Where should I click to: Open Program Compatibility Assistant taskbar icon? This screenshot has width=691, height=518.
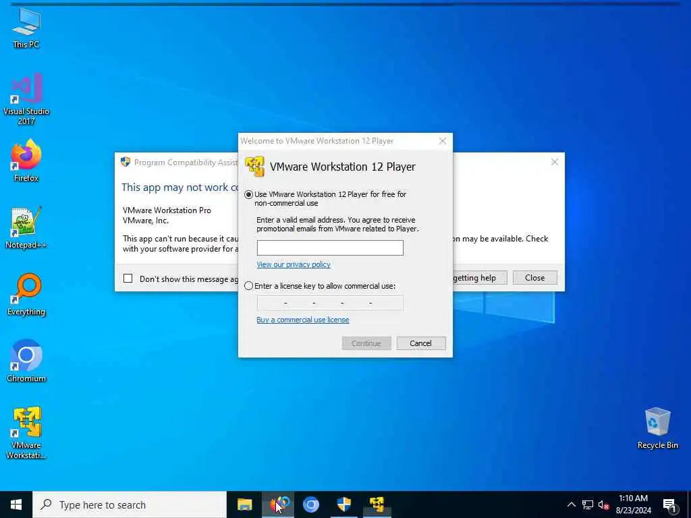343,505
